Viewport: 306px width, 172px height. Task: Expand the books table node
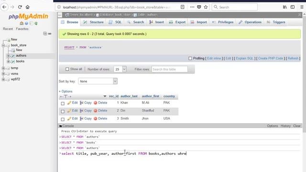coord(8,62)
